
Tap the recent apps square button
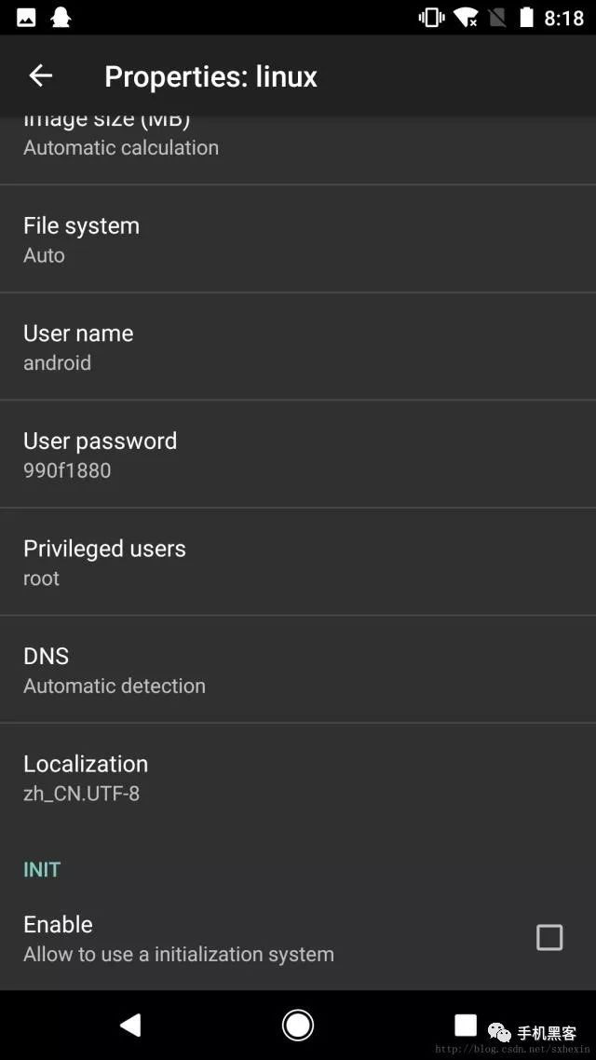465,1025
